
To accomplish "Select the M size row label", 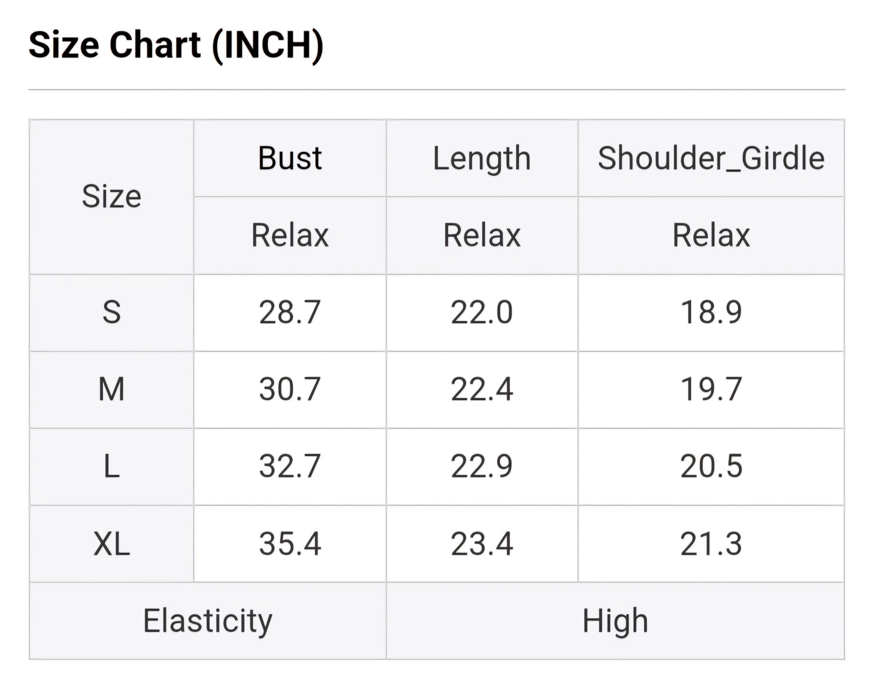I will [112, 389].
